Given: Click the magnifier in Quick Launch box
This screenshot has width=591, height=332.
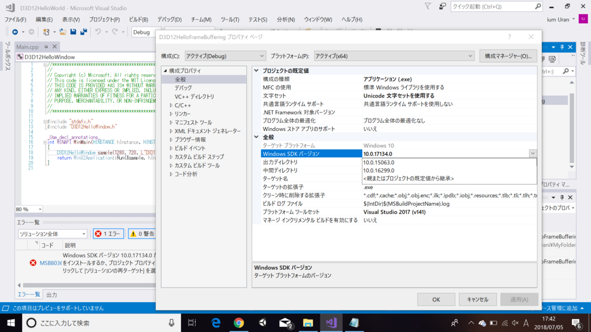Looking at the screenshot, I should (x=538, y=6).
